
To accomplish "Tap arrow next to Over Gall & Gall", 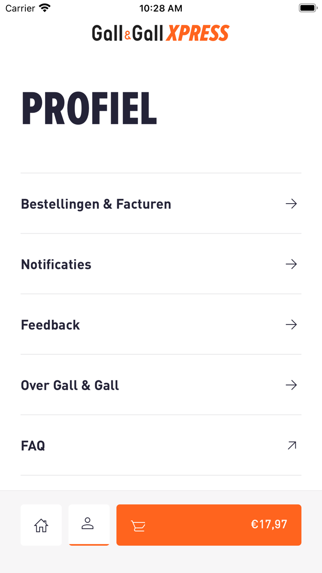I will coord(291,385).
